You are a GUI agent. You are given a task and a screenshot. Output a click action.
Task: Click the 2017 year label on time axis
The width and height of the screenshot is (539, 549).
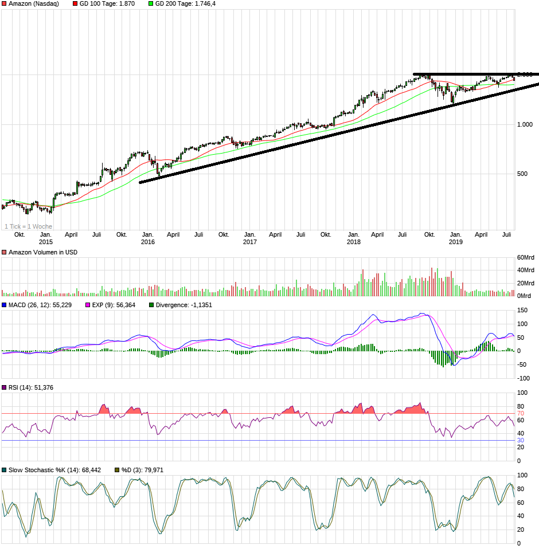[249, 242]
